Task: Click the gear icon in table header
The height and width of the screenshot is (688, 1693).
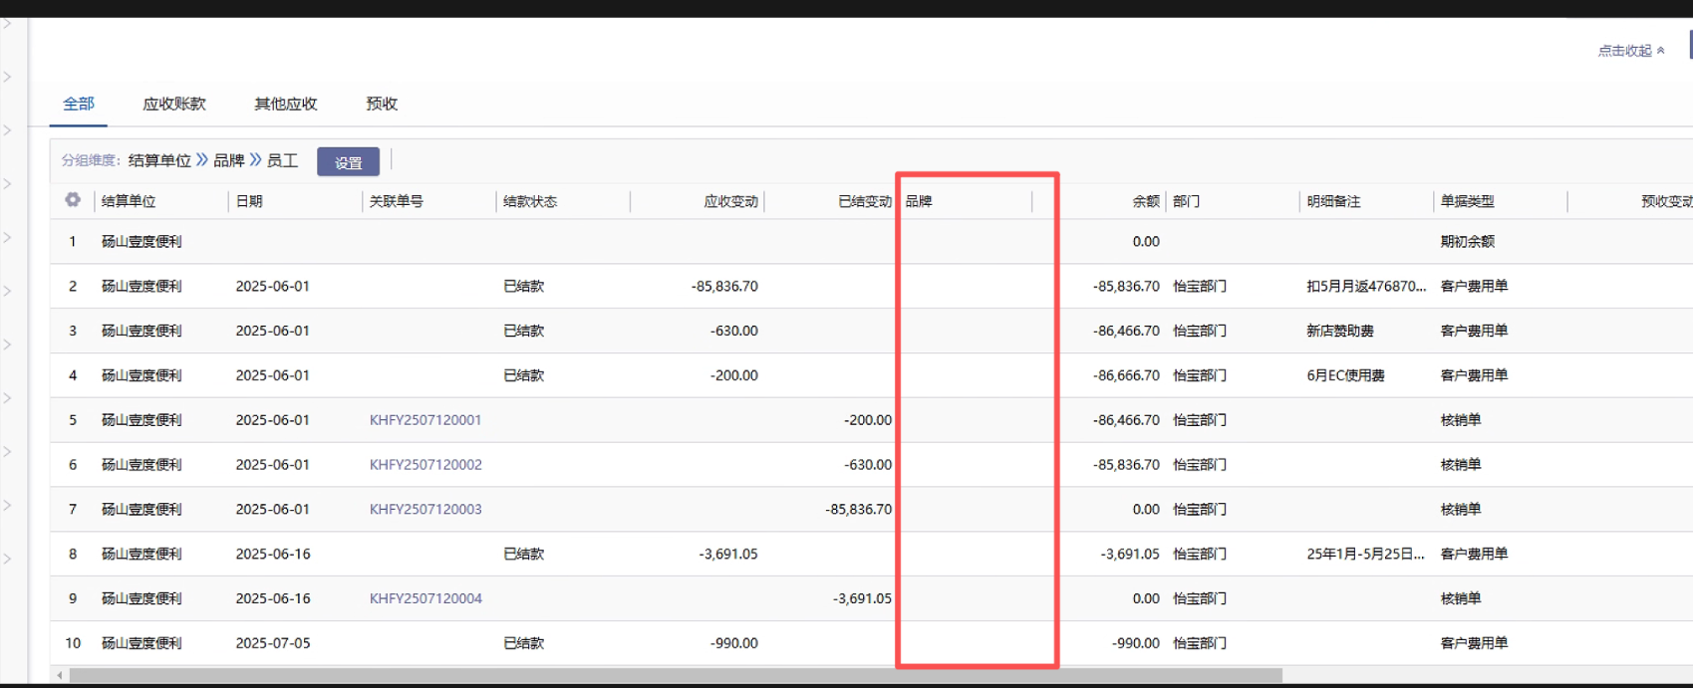Action: [x=73, y=200]
